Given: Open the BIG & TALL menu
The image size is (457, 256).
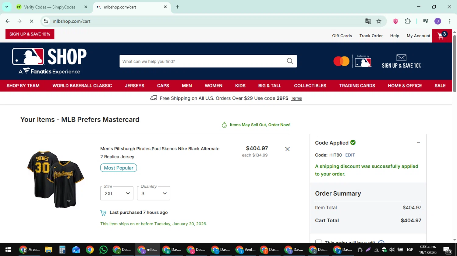Looking at the screenshot, I should point(270,86).
